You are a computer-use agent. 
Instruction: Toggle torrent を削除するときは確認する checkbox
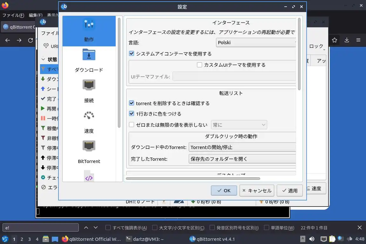point(132,103)
